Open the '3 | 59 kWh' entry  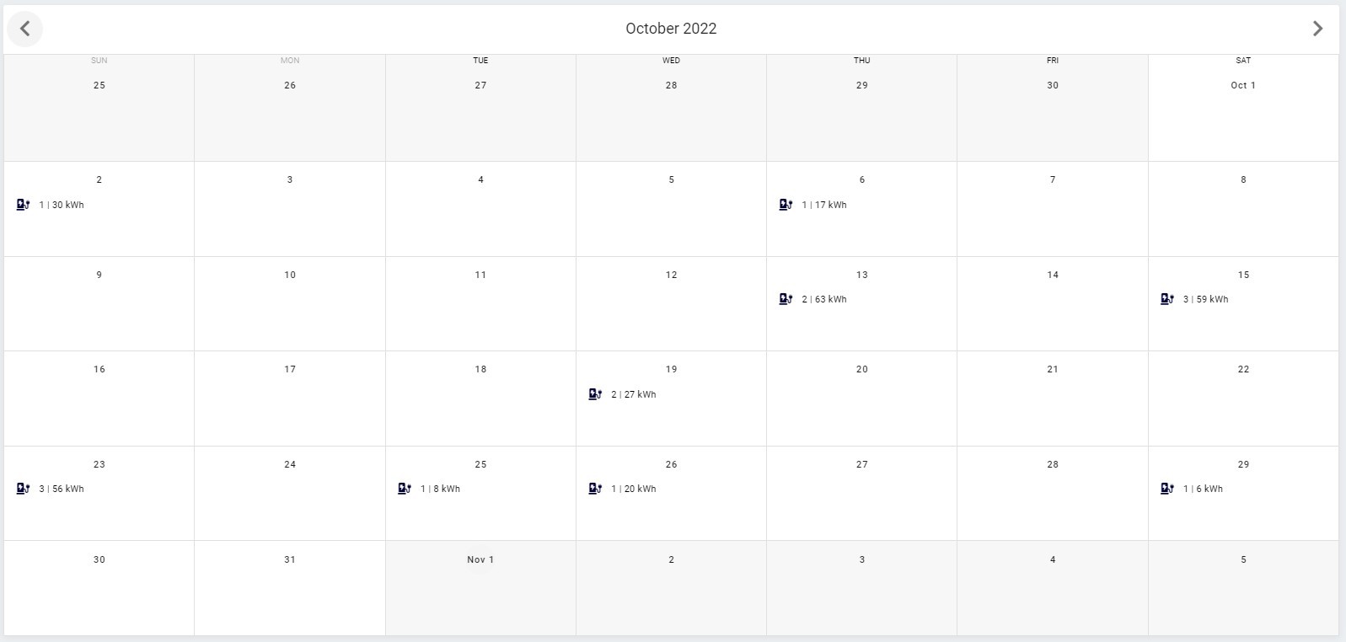tap(1205, 299)
